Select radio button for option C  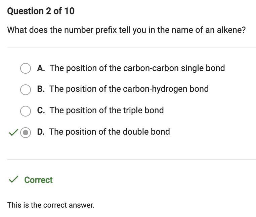click(26, 111)
